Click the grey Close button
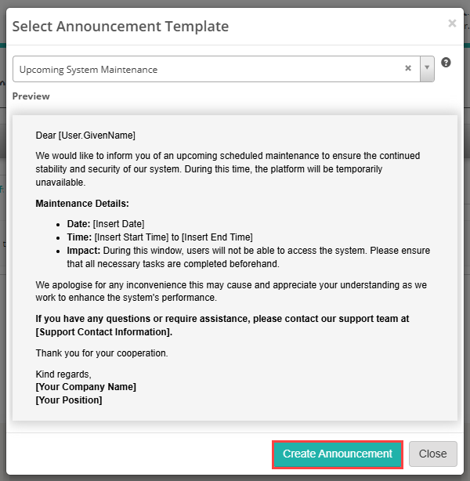 click(x=432, y=454)
